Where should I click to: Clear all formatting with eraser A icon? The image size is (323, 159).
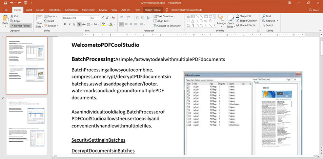coord(113,18)
